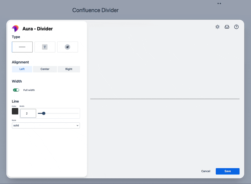This screenshot has height=184, width=251.
Task: Click the Aura logo icon
Action: 15,29
